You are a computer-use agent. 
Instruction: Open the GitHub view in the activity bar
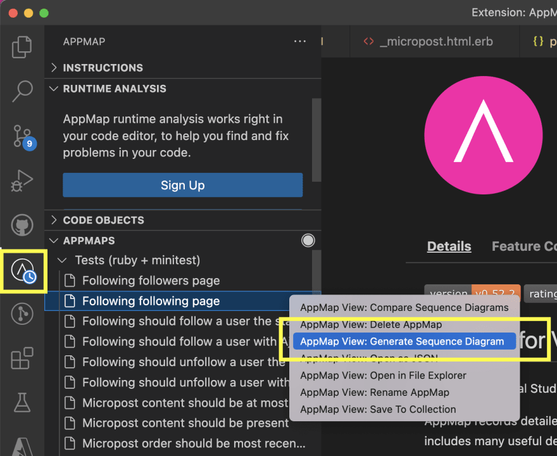[22, 225]
